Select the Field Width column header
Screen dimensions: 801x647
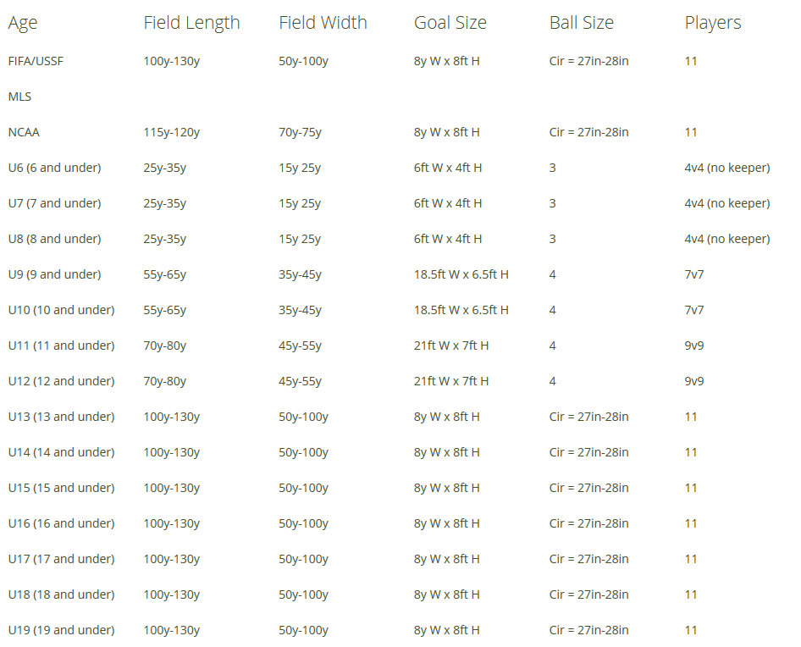coord(323,23)
